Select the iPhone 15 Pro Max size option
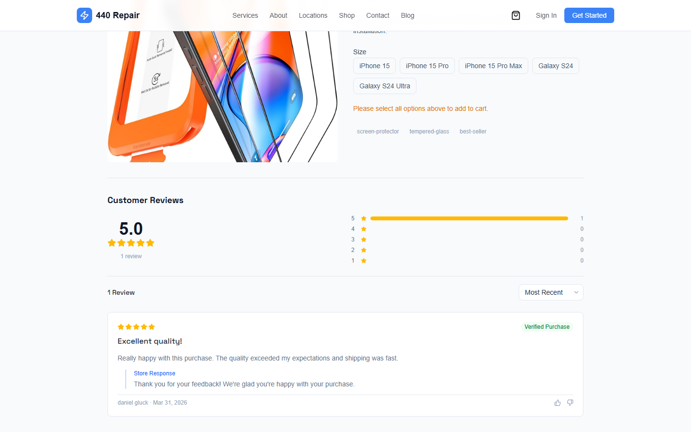 click(493, 66)
